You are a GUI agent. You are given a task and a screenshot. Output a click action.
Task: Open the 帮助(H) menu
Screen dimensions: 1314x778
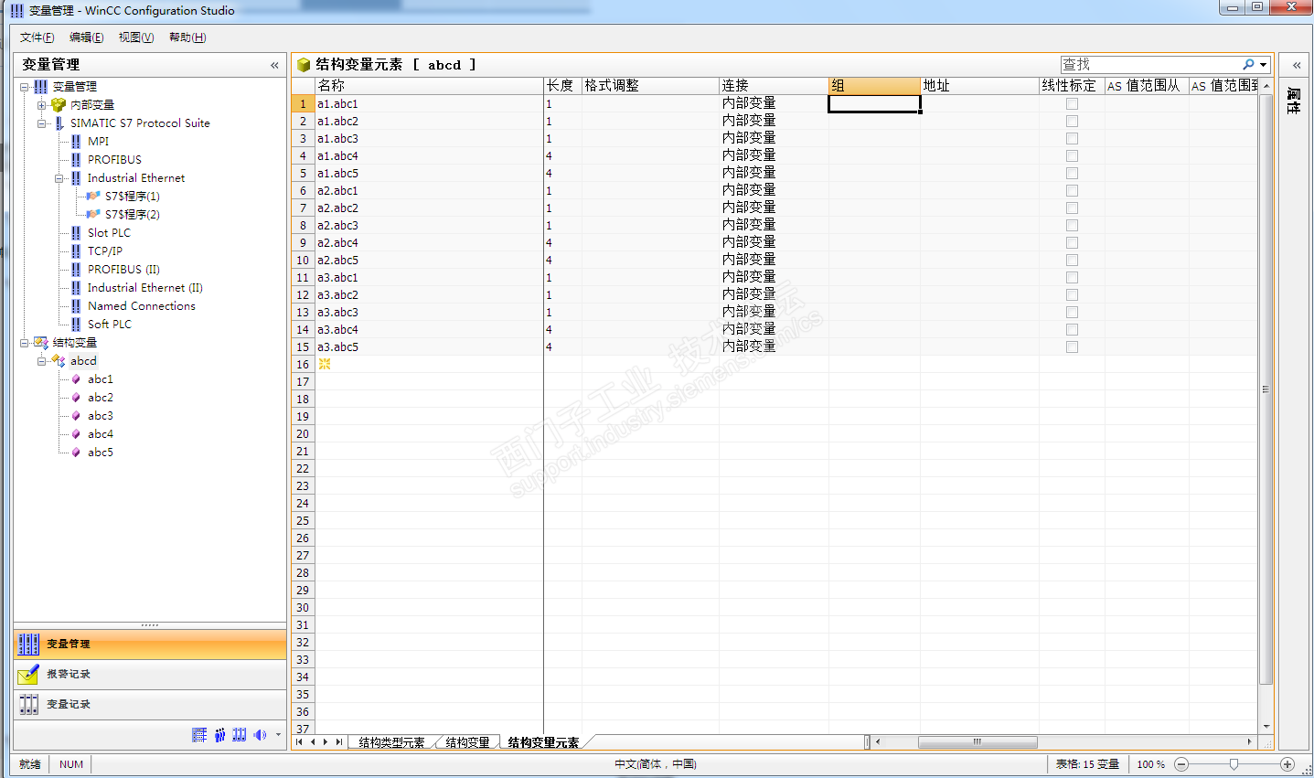tap(187, 37)
